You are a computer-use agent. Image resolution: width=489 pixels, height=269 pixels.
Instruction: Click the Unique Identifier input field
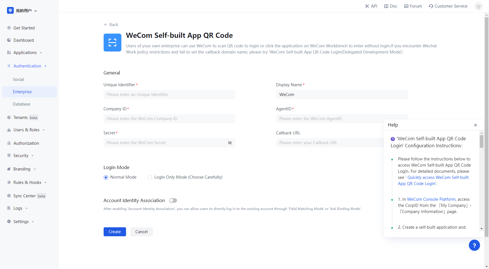coord(169,94)
